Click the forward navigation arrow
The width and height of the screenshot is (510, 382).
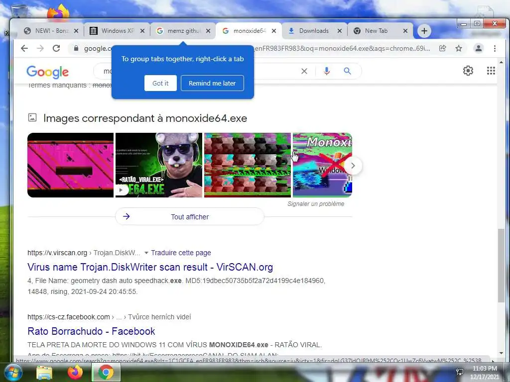(40, 48)
